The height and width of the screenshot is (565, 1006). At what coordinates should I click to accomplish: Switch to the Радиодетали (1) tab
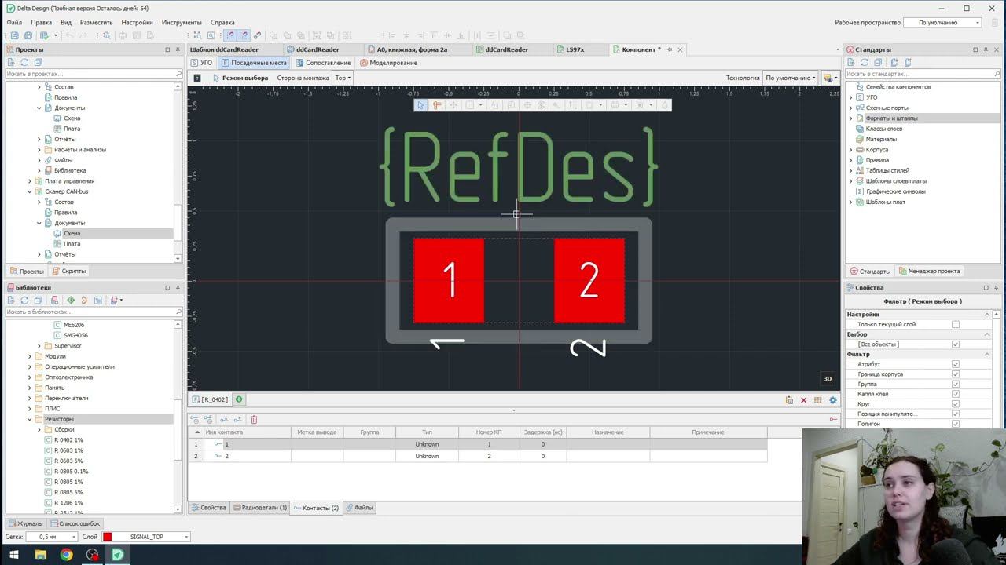[x=260, y=508]
